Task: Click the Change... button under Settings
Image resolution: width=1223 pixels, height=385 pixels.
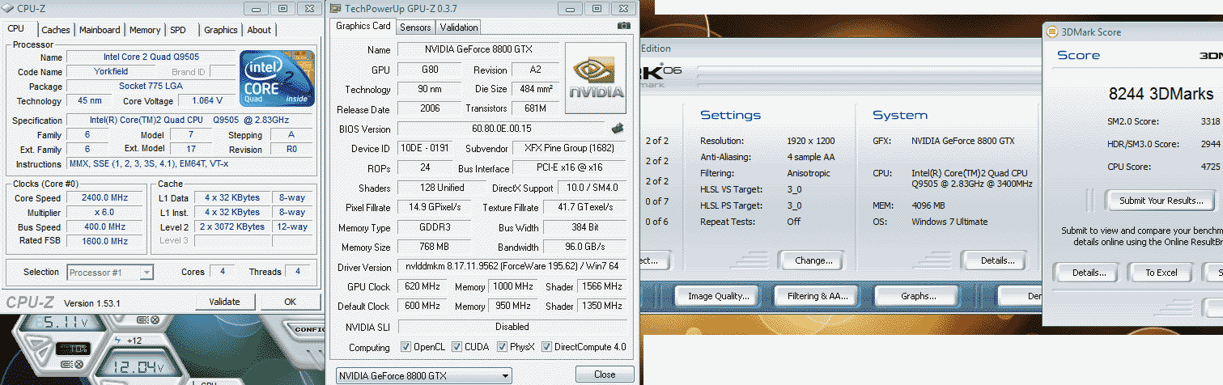Action: coord(814,260)
